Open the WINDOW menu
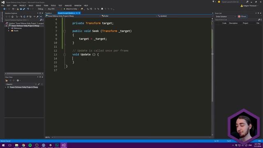This screenshot has height=148, width=263. 78,5
